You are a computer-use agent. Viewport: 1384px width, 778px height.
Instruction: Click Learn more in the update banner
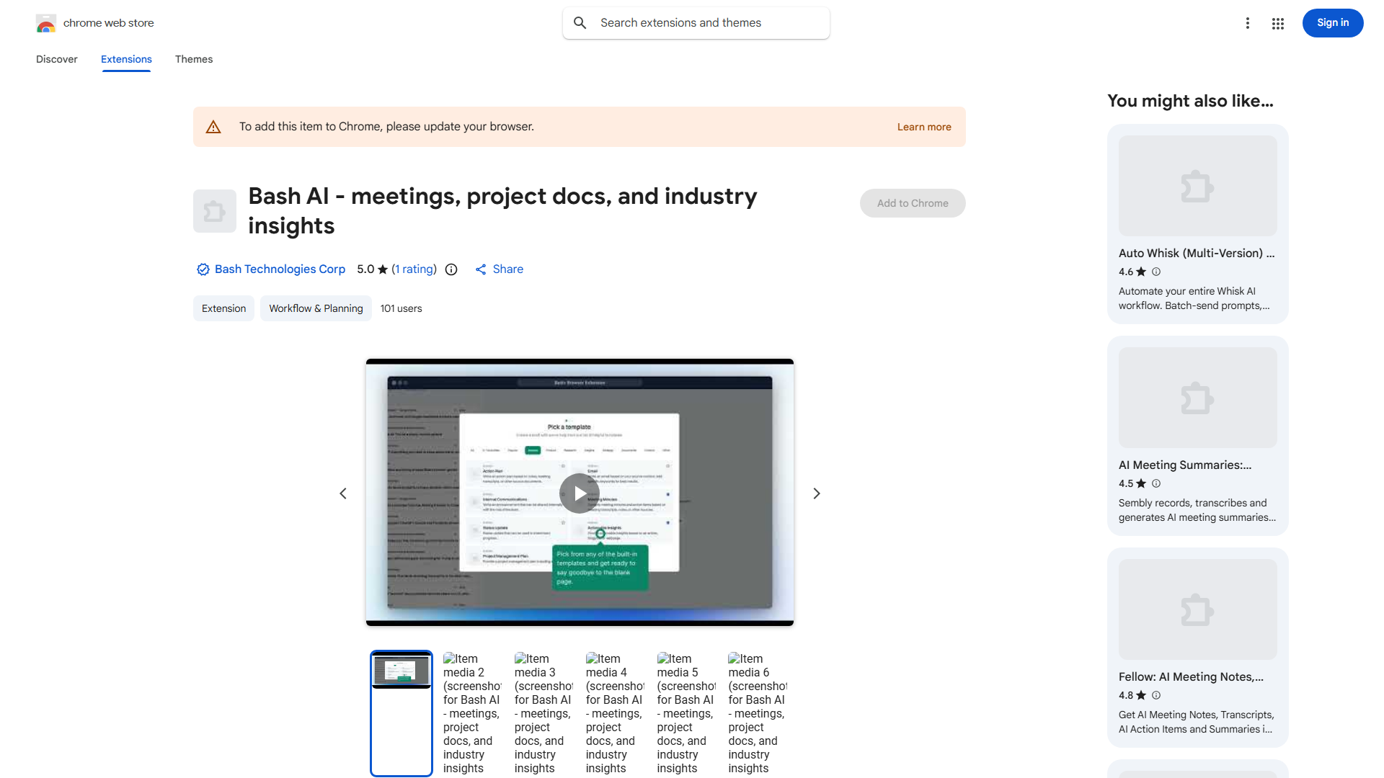[x=923, y=127]
